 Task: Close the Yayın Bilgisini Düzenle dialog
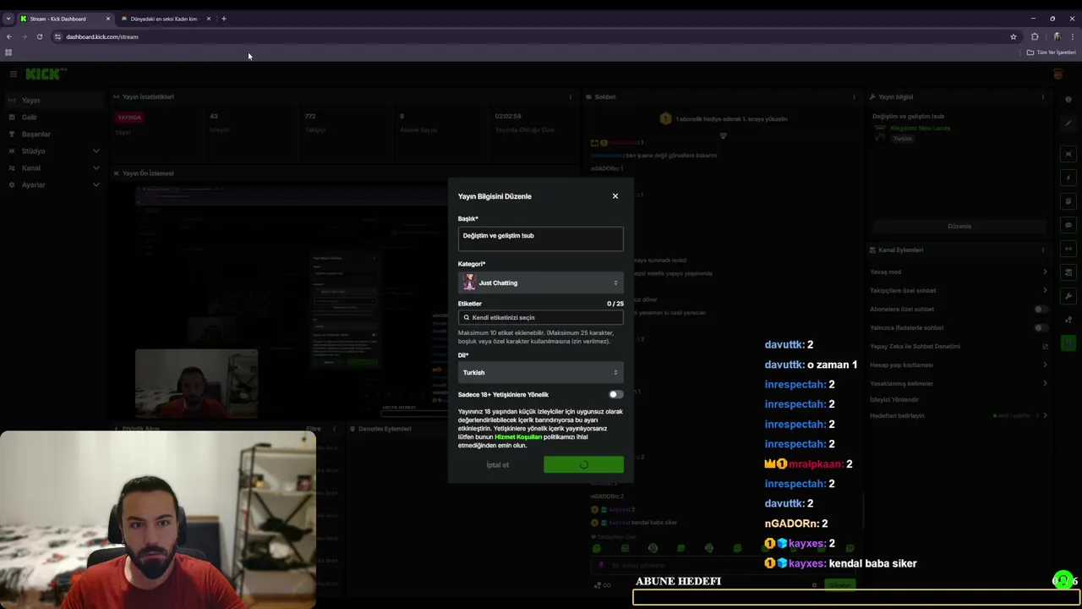tap(615, 196)
